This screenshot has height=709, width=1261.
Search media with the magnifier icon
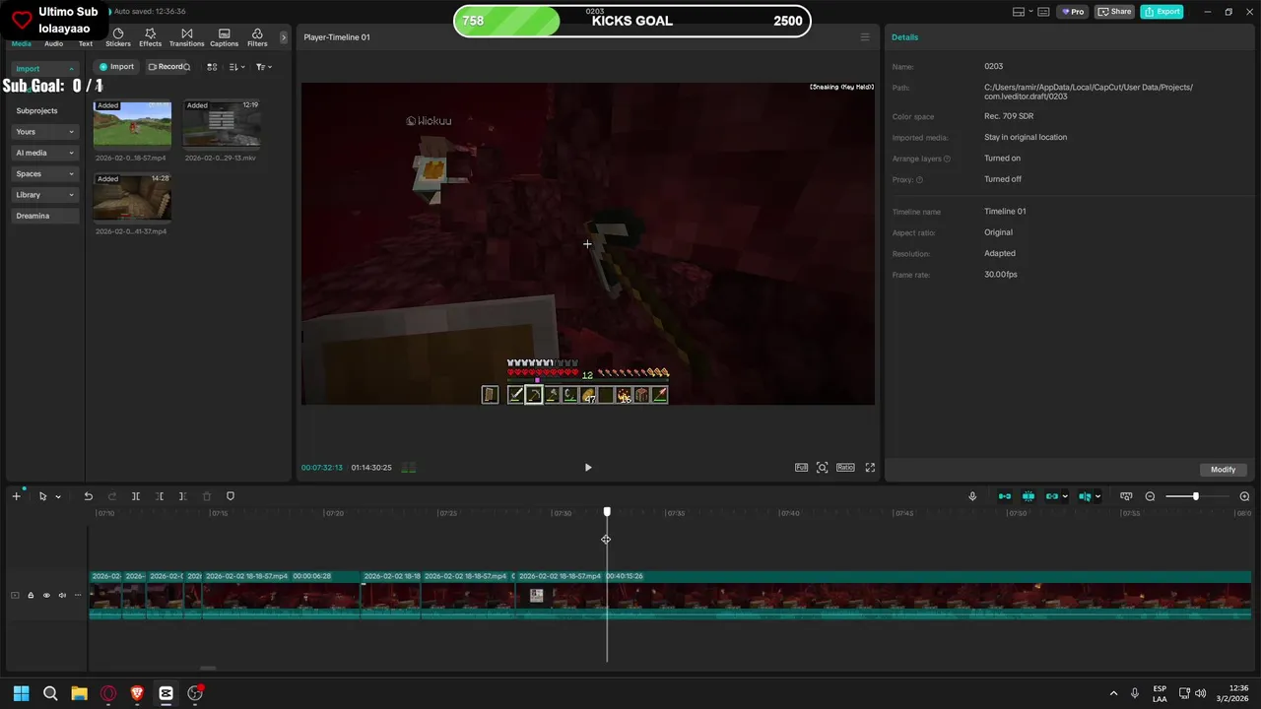[x=186, y=67]
